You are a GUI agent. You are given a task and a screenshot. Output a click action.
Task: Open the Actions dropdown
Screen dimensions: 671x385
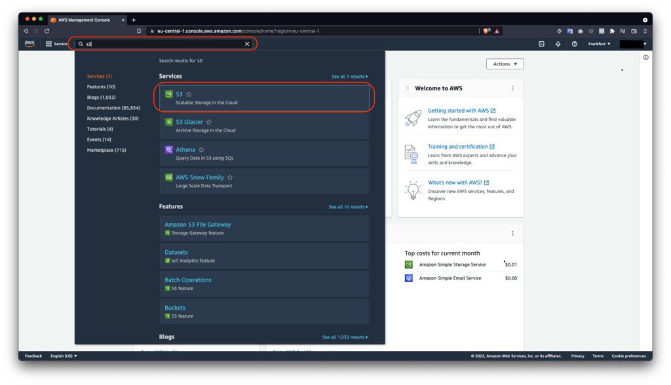505,64
